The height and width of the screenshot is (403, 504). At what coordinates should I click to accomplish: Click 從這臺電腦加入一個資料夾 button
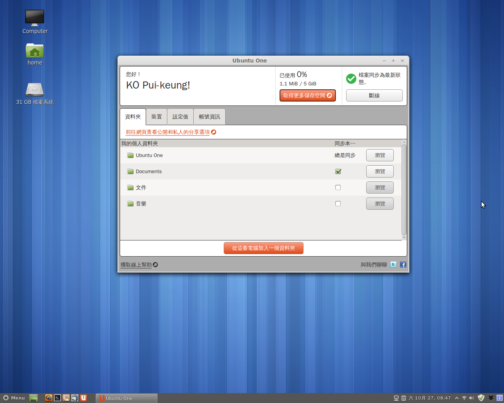coord(263,248)
